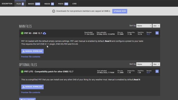This screenshot has width=178, height=100.
Task: Click version 12.7 of PRT LITE file
Action: coord(148,72)
